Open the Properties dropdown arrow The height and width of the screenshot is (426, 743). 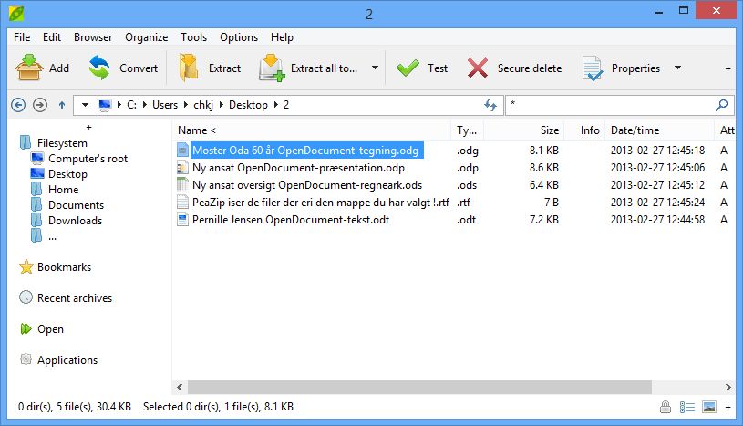click(x=677, y=68)
